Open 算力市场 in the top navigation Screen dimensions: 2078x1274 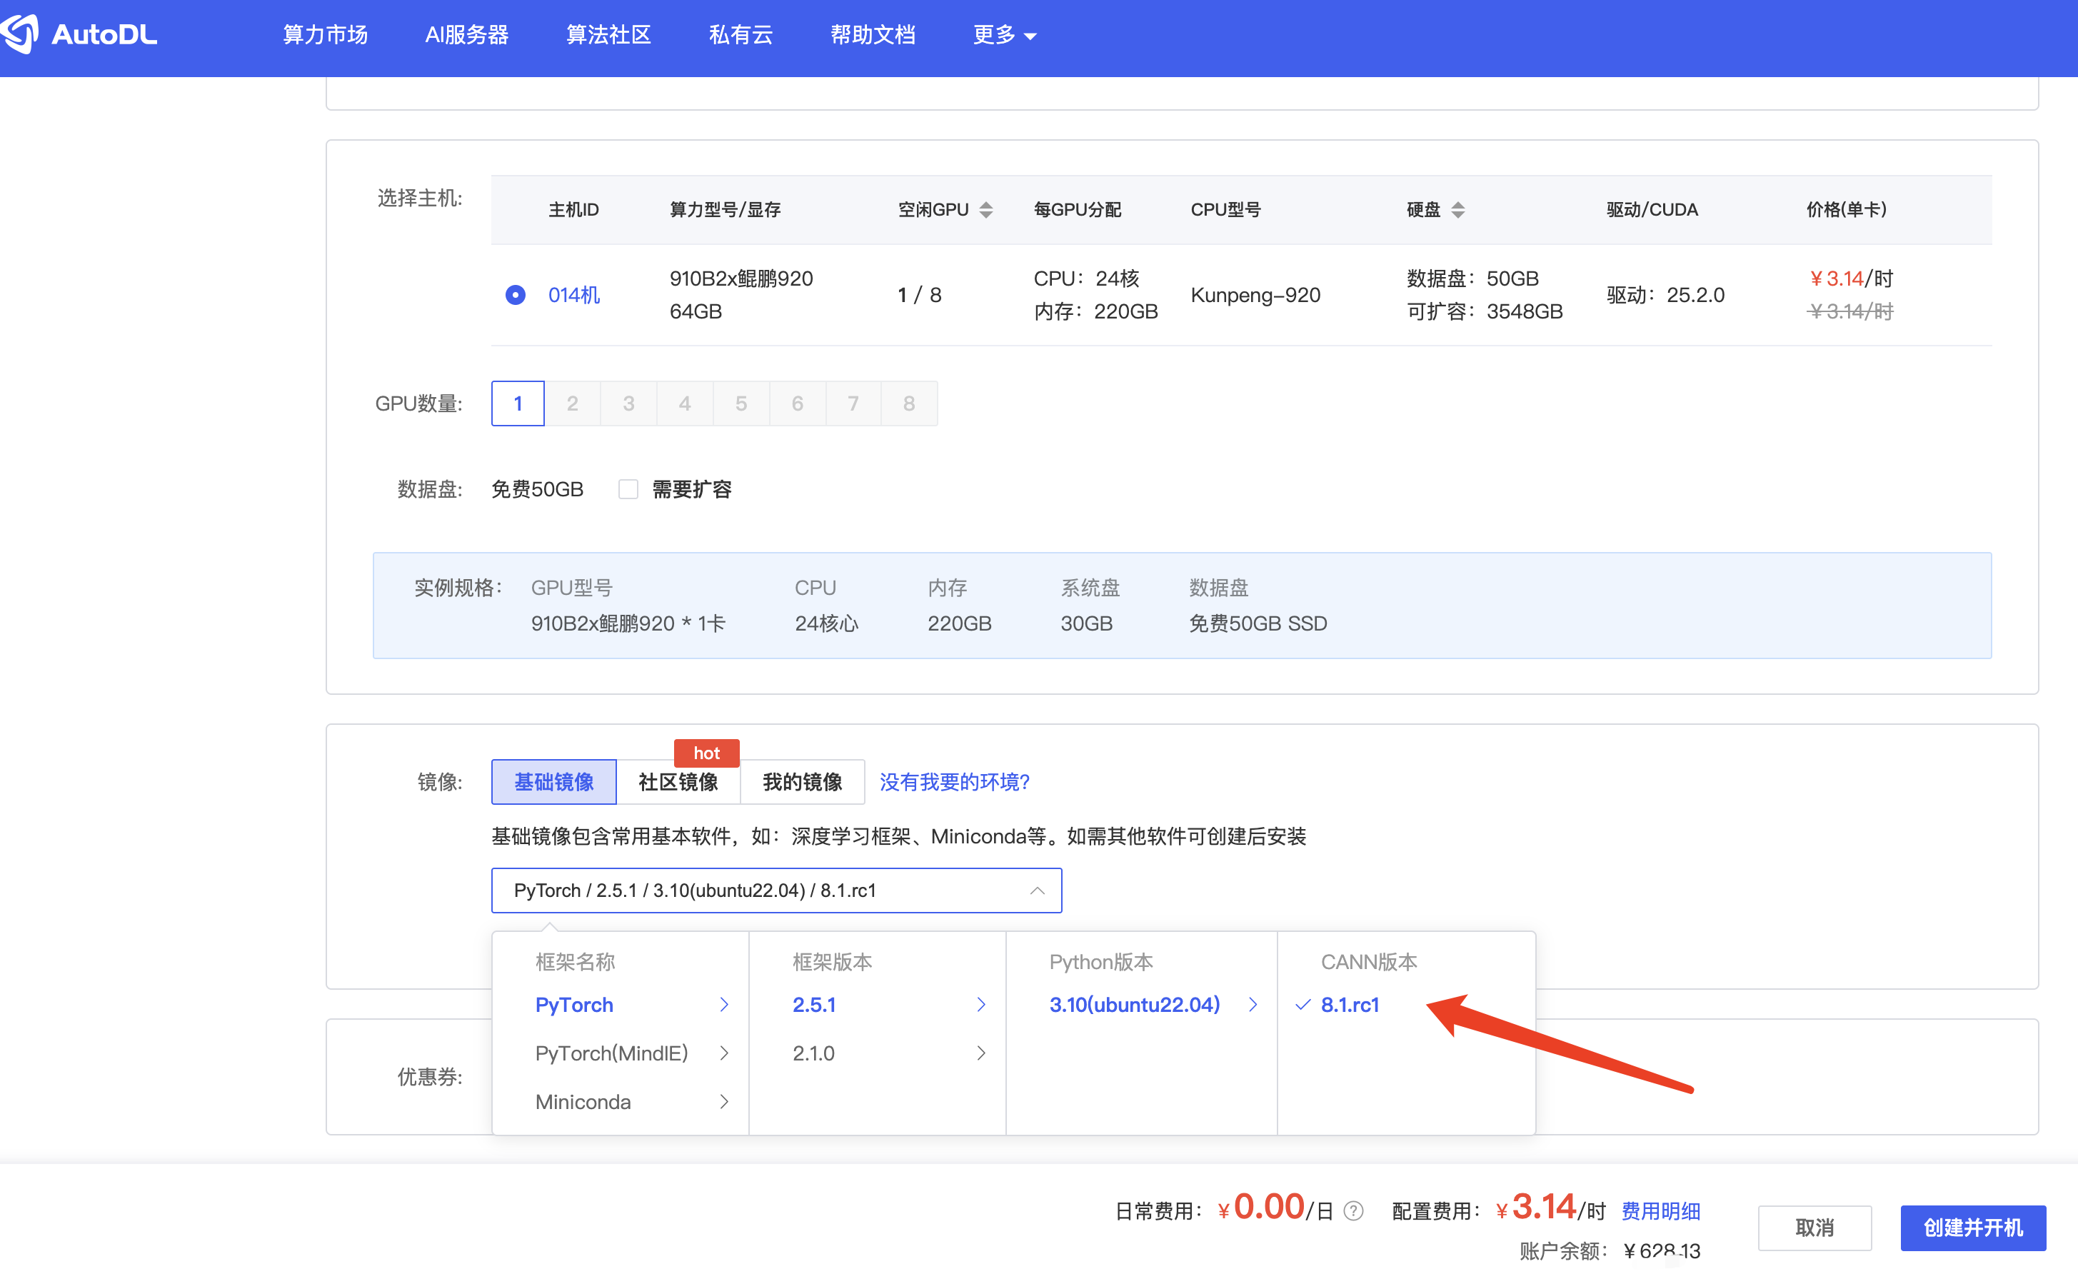326,34
